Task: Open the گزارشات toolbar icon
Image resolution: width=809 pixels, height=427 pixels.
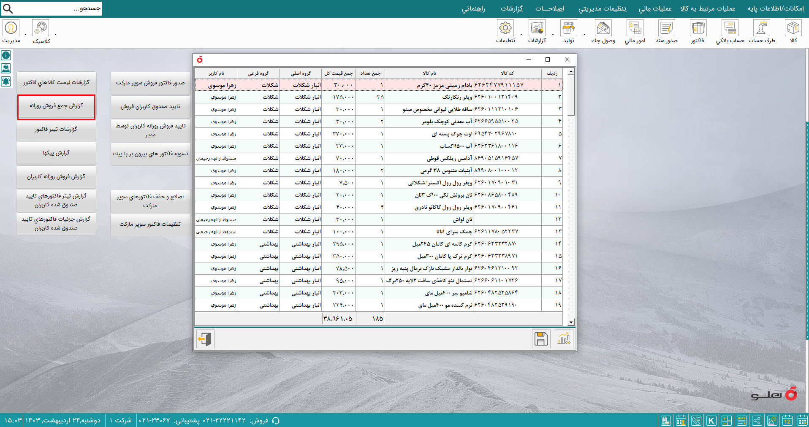Action: coord(537,28)
